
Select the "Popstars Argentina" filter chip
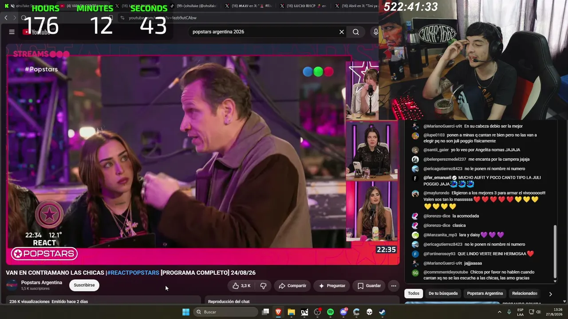485,293
